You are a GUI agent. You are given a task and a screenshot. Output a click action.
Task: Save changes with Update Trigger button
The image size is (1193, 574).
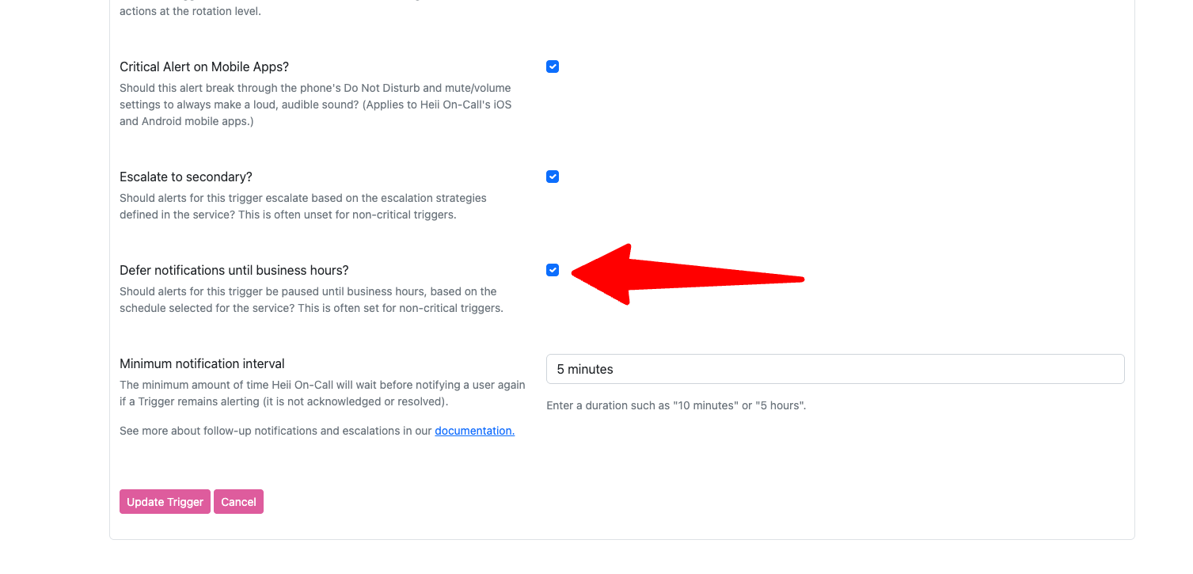[165, 502]
